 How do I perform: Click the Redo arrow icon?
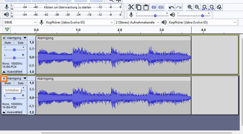coord(179,7)
